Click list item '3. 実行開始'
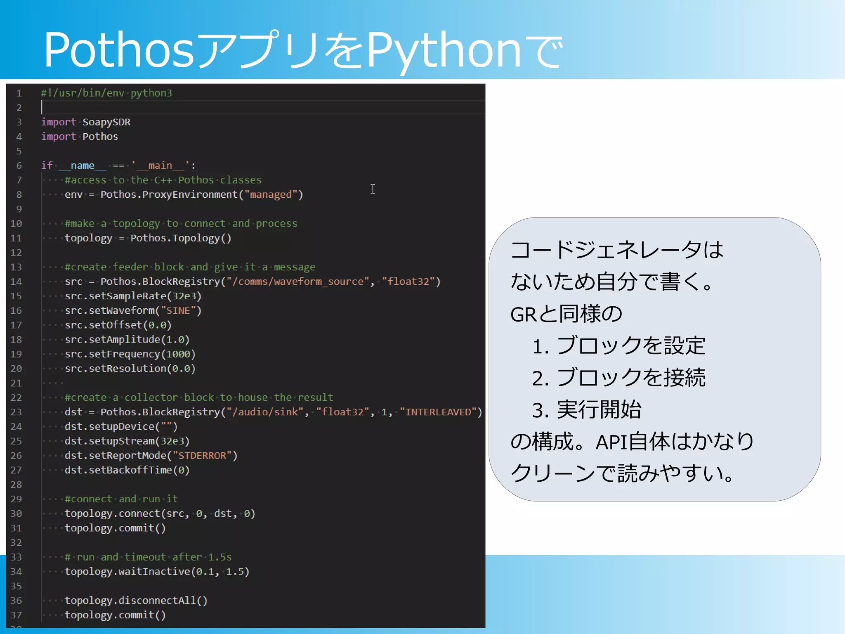Screen dimensions: 845x634 (x=587, y=409)
